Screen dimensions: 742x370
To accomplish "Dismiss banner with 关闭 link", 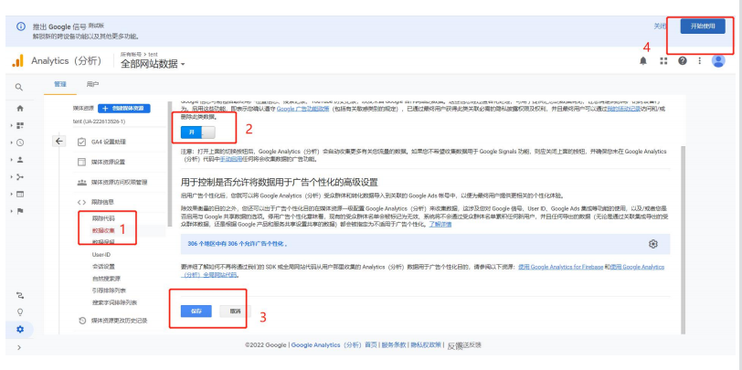I will coord(660,26).
